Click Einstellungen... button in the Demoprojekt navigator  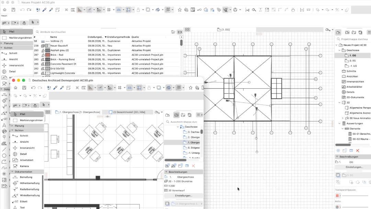pyautogui.click(x=183, y=196)
